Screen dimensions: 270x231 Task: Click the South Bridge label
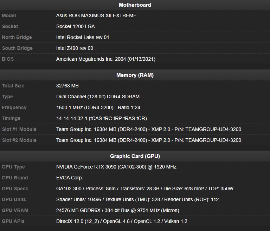17,48
